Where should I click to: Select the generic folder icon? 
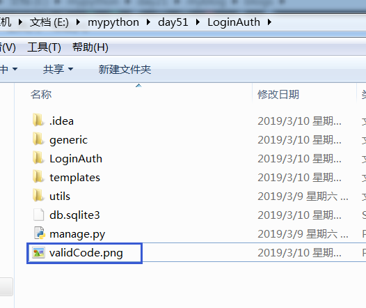coord(38,139)
